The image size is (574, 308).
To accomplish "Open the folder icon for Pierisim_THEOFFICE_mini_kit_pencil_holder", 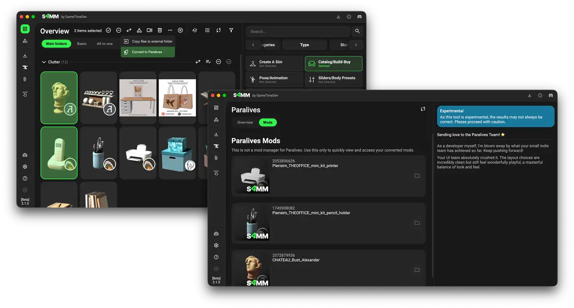I will (417, 223).
